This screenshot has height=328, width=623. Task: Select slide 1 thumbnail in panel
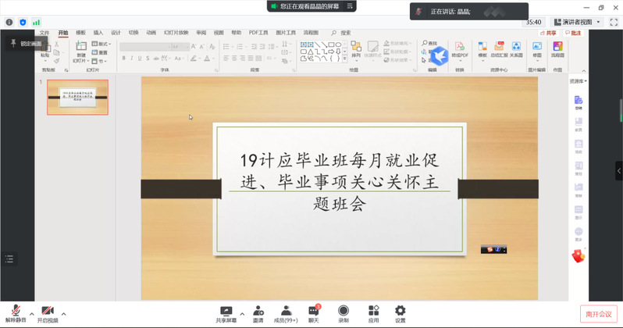point(77,97)
